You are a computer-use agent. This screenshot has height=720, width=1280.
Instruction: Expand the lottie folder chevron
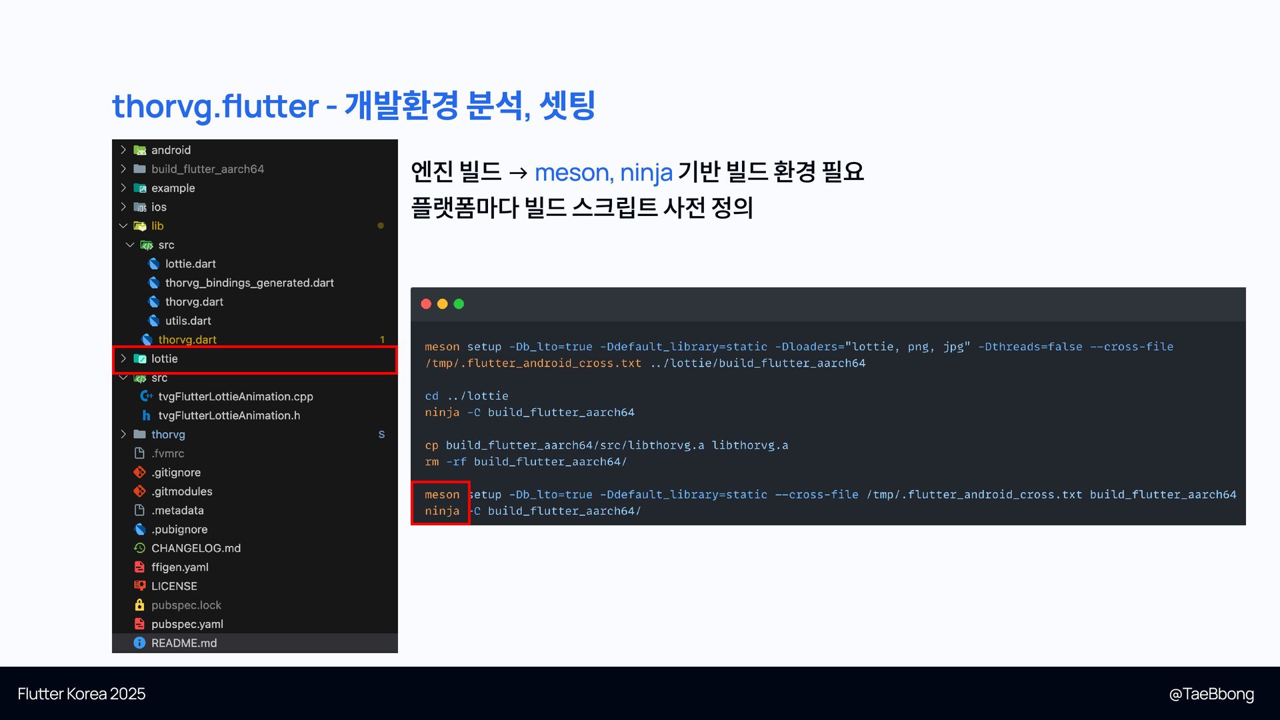click(x=123, y=359)
